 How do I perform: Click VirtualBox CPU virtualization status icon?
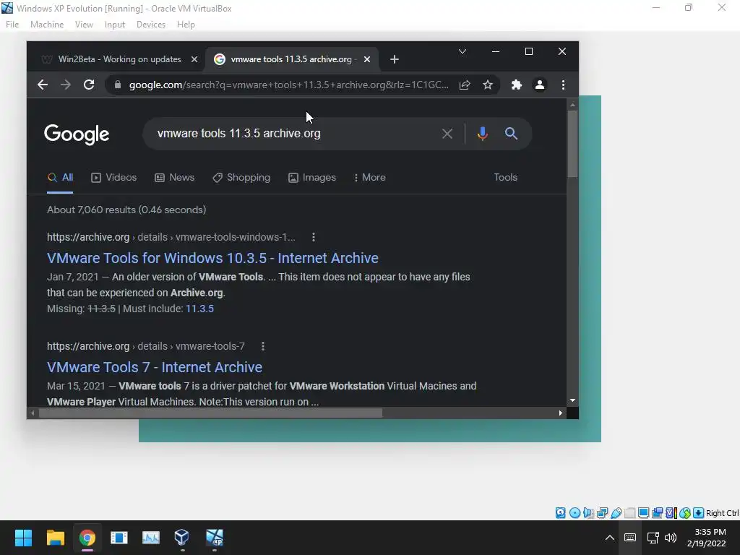671,512
